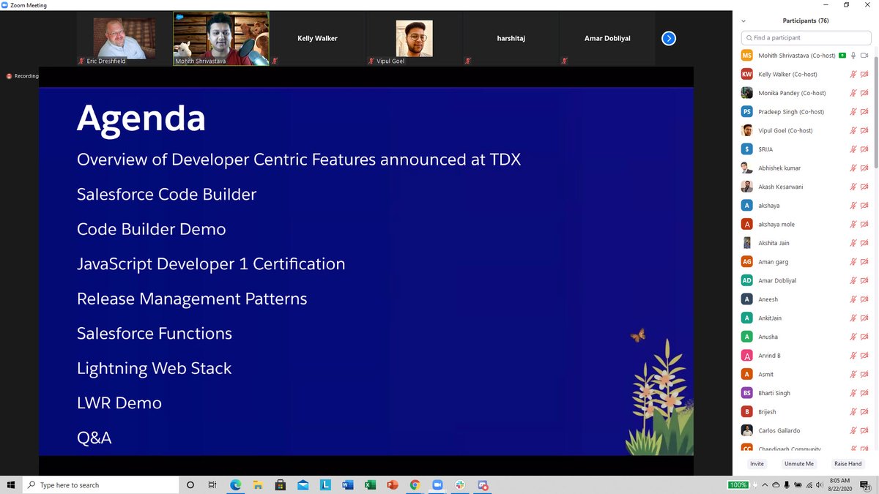Click Arvind B's video-off icon

[x=864, y=356]
